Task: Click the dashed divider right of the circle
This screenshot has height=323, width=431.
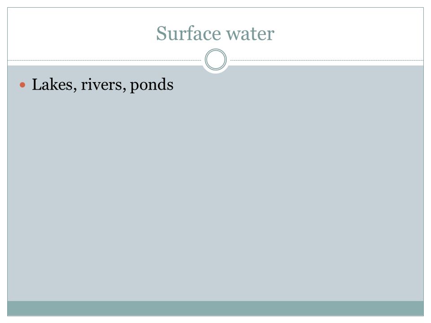Action: pos(326,60)
